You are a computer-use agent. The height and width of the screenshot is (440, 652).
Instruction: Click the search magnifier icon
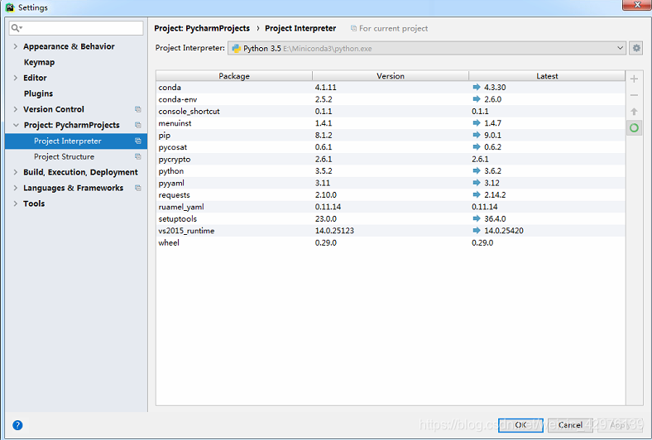click(16, 28)
